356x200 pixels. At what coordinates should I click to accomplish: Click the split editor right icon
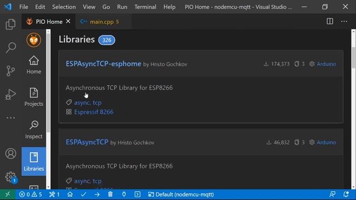pos(330,21)
